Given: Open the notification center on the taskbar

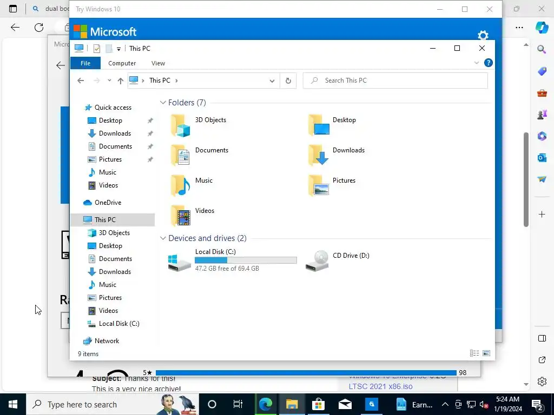Looking at the screenshot, I should (x=537, y=404).
